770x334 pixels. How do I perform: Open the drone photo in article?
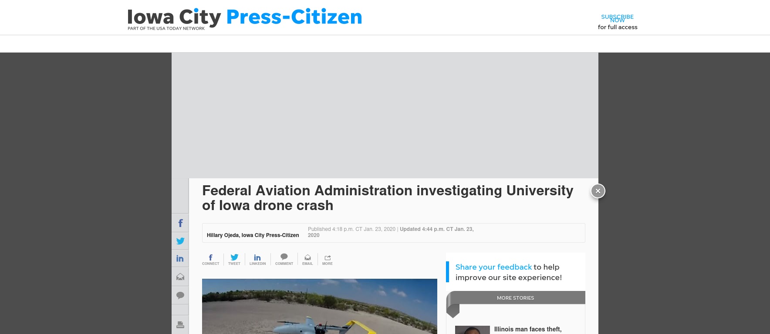(x=320, y=307)
